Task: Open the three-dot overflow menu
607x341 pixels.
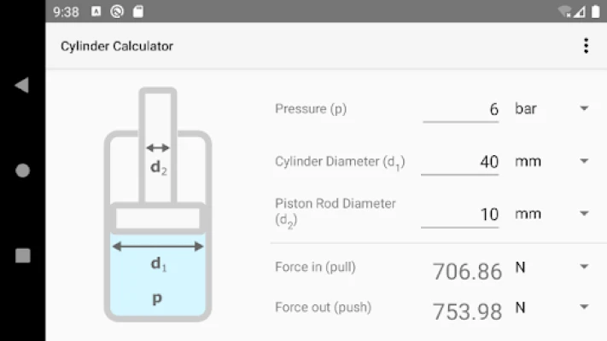Action: point(587,46)
